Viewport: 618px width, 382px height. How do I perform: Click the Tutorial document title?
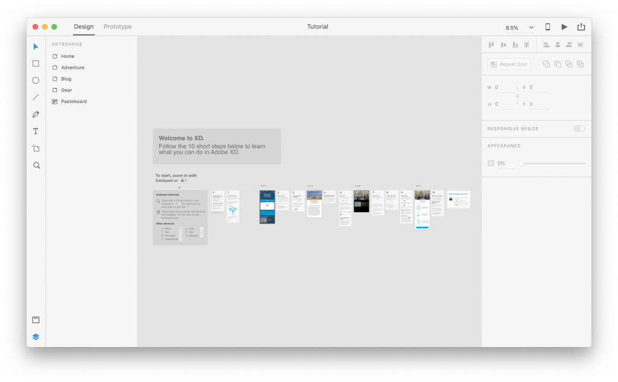(x=317, y=27)
